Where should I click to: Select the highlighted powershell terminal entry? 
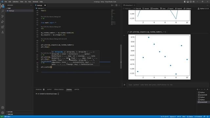[x=203, y=102]
